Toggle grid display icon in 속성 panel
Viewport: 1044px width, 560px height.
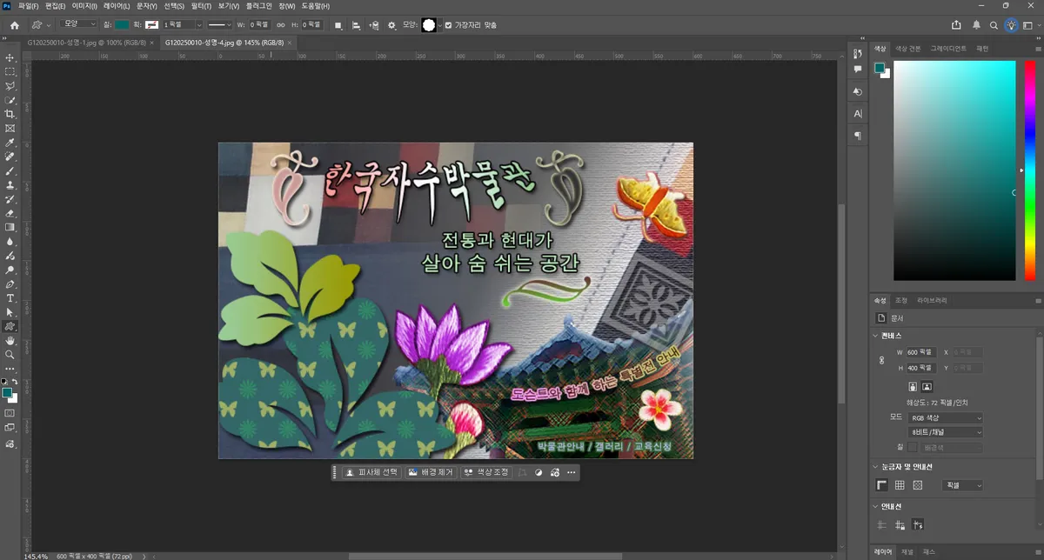[x=900, y=485]
